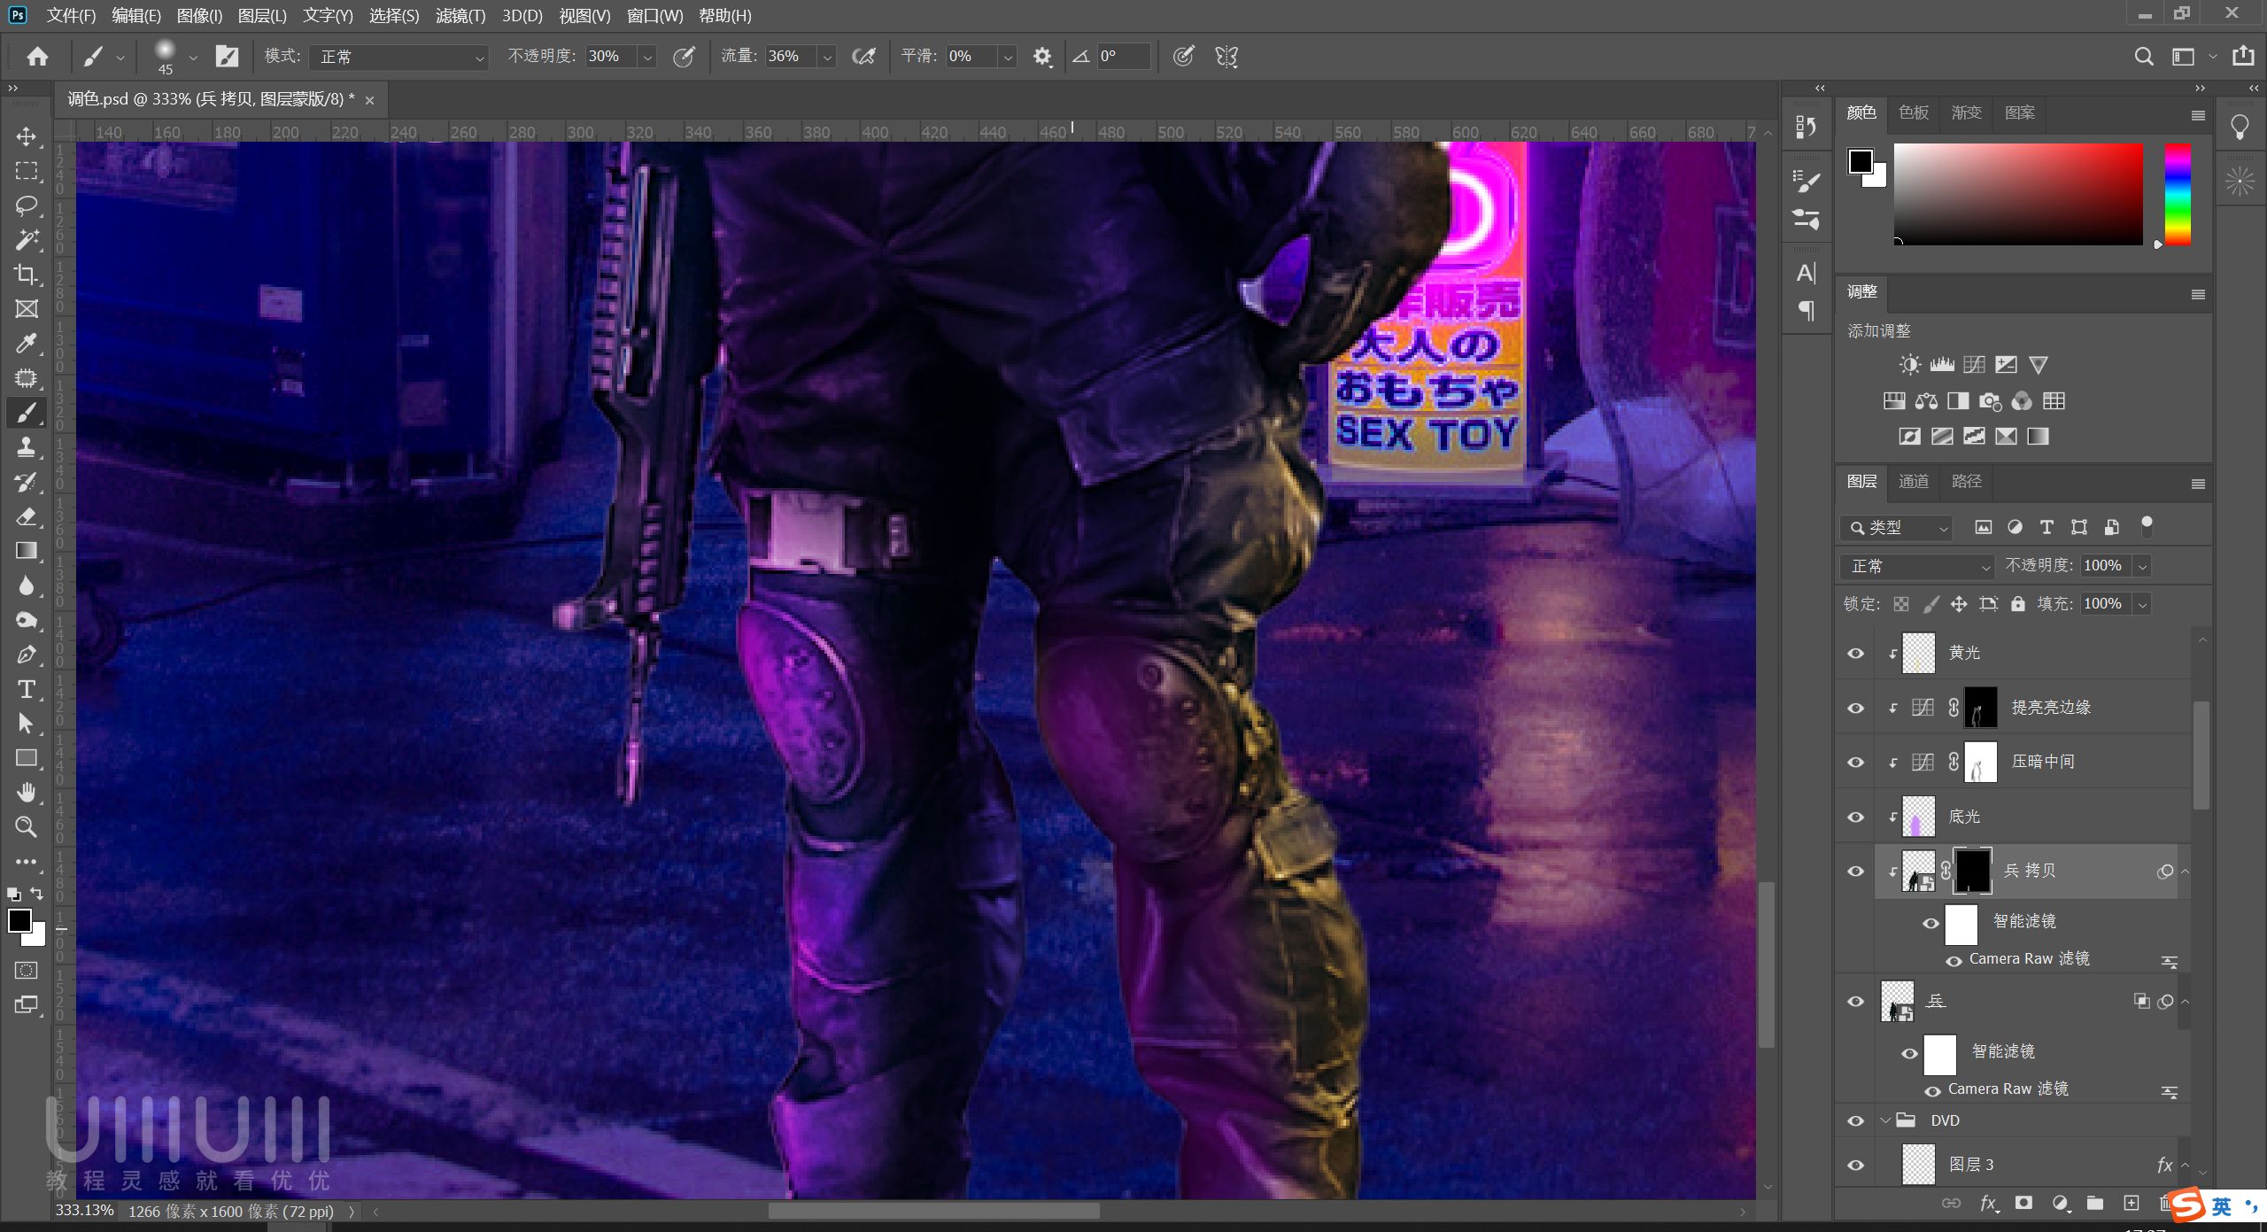Open the flow 36% dropdown arrow

coord(827,58)
